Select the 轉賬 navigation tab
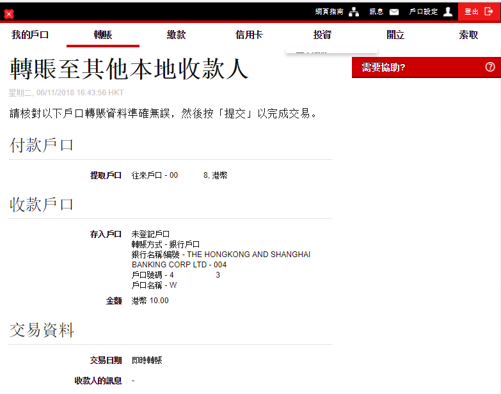The image size is (501, 394). [103, 35]
